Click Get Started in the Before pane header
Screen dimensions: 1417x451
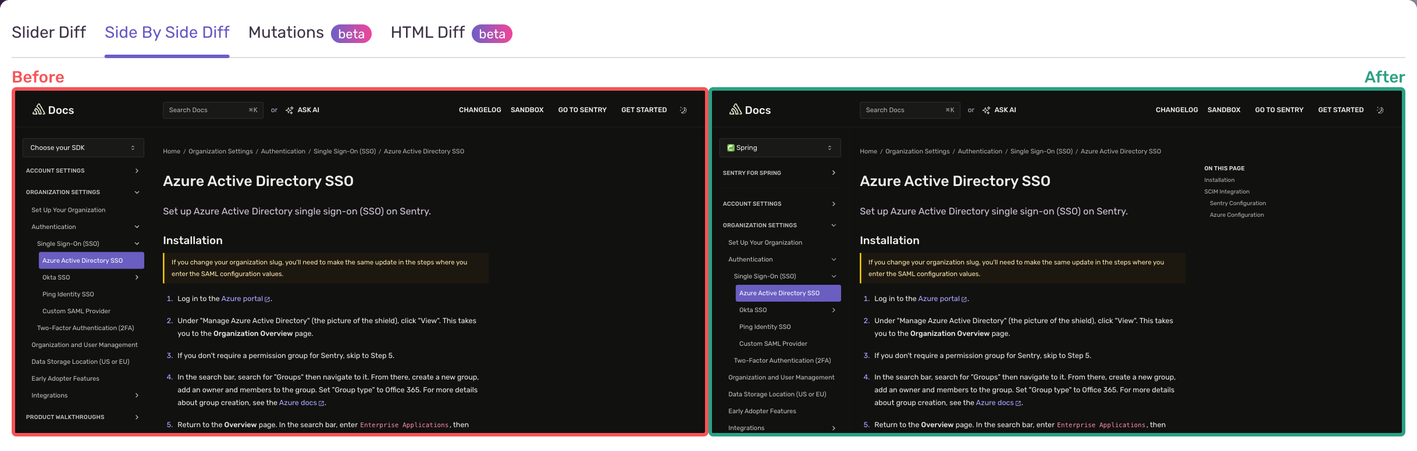click(644, 110)
